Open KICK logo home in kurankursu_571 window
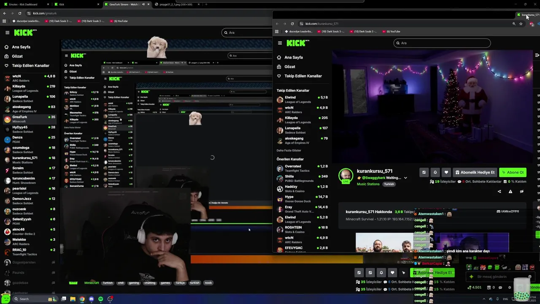Image resolution: width=540 pixels, height=304 pixels. 298,43
